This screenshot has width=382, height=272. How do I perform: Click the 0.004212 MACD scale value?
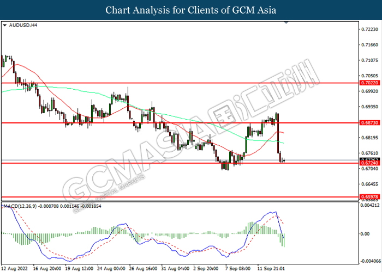(370, 205)
